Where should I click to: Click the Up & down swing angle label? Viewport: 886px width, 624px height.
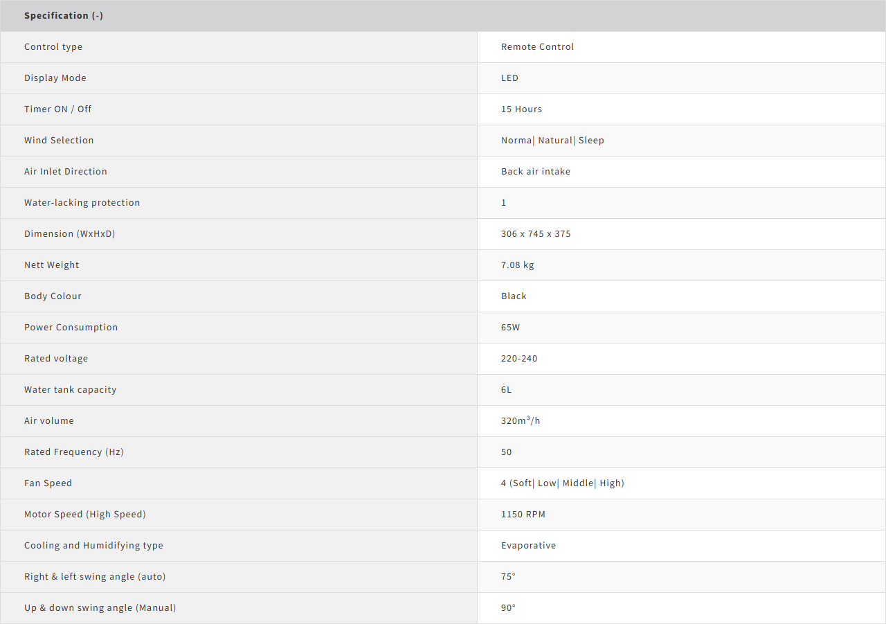(x=100, y=608)
